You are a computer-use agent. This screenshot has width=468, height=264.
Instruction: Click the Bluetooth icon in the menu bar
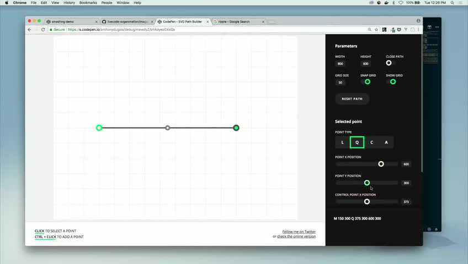click(x=393, y=3)
